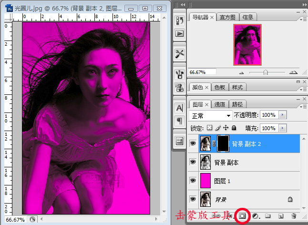Screen dimensions: 308x225
Task: Expand the 填充 fill slider arrow
Action: tap(283, 128)
